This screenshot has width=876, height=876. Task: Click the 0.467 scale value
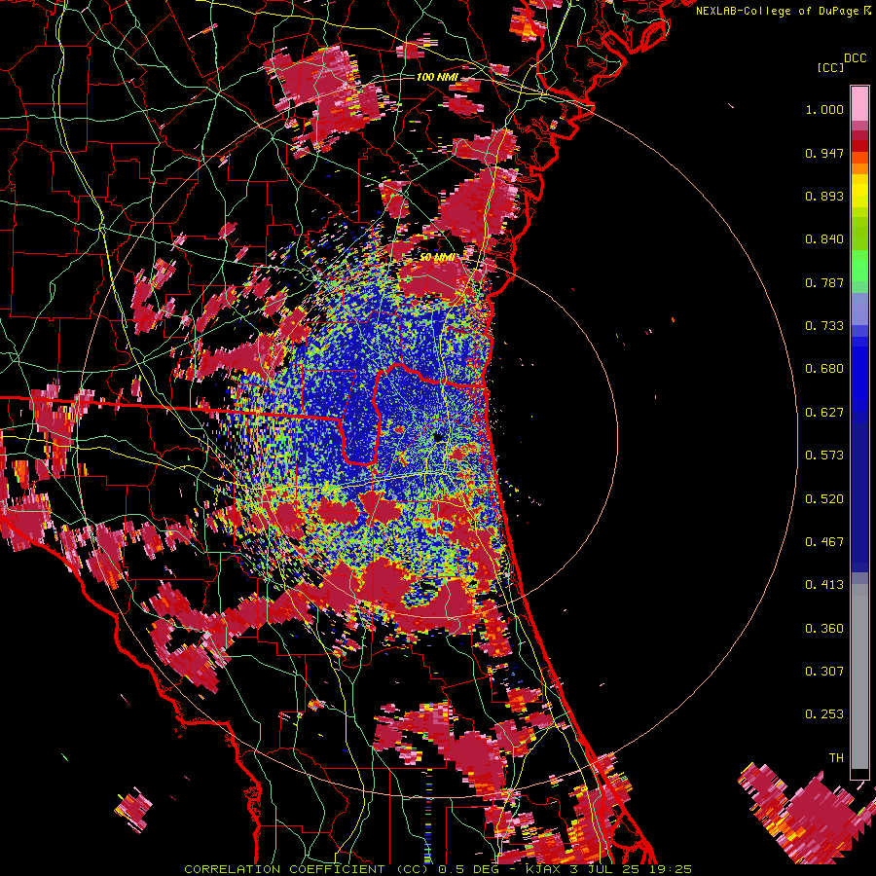pyautogui.click(x=824, y=542)
